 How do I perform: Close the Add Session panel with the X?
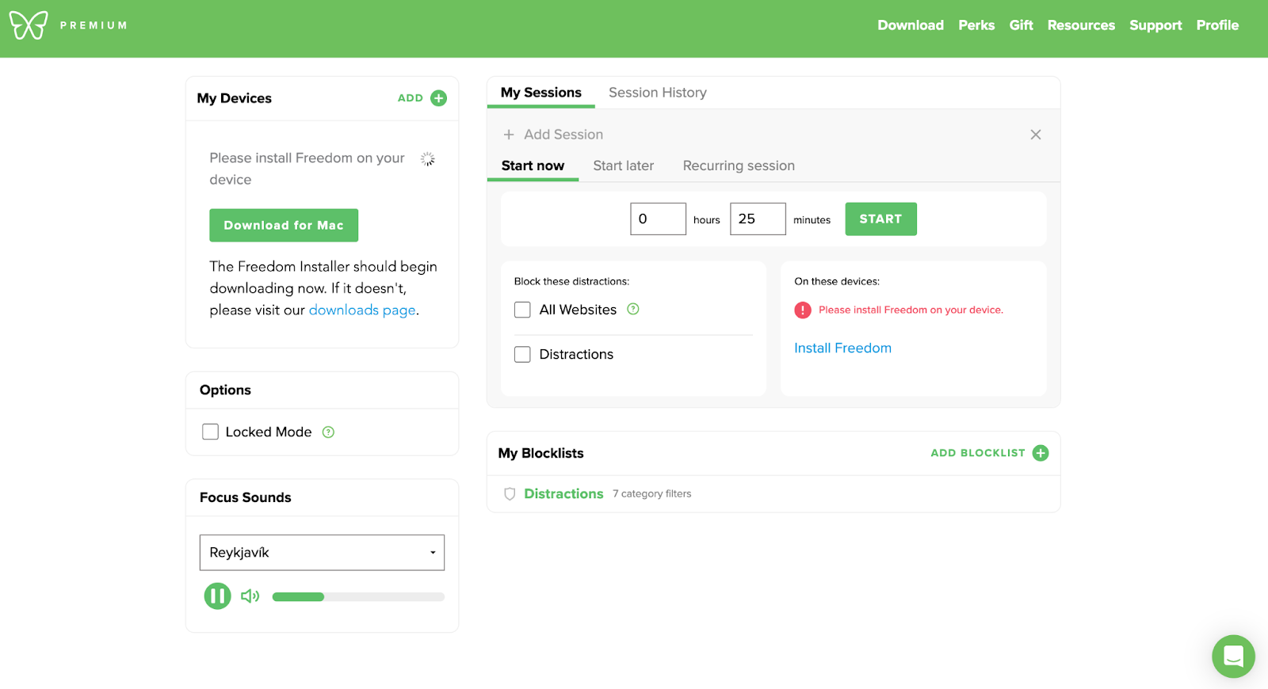[x=1035, y=135]
